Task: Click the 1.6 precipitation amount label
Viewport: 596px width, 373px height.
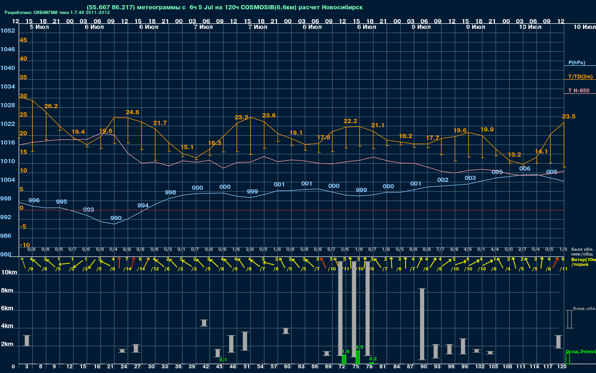Action: (345, 352)
